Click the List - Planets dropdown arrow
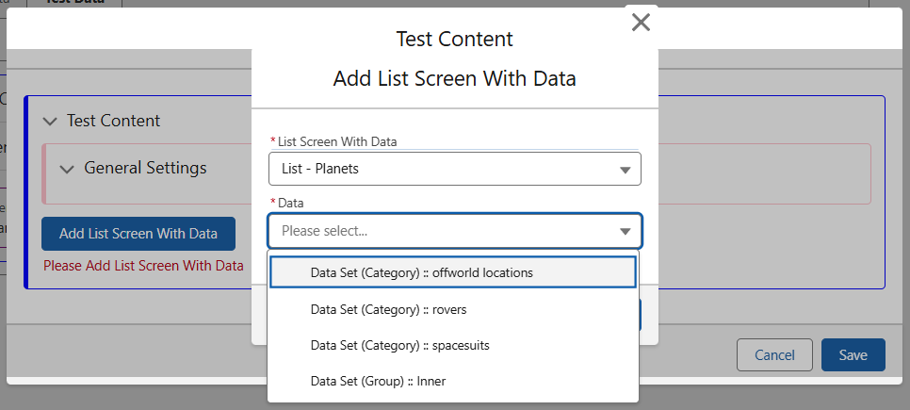 pyautogui.click(x=625, y=171)
